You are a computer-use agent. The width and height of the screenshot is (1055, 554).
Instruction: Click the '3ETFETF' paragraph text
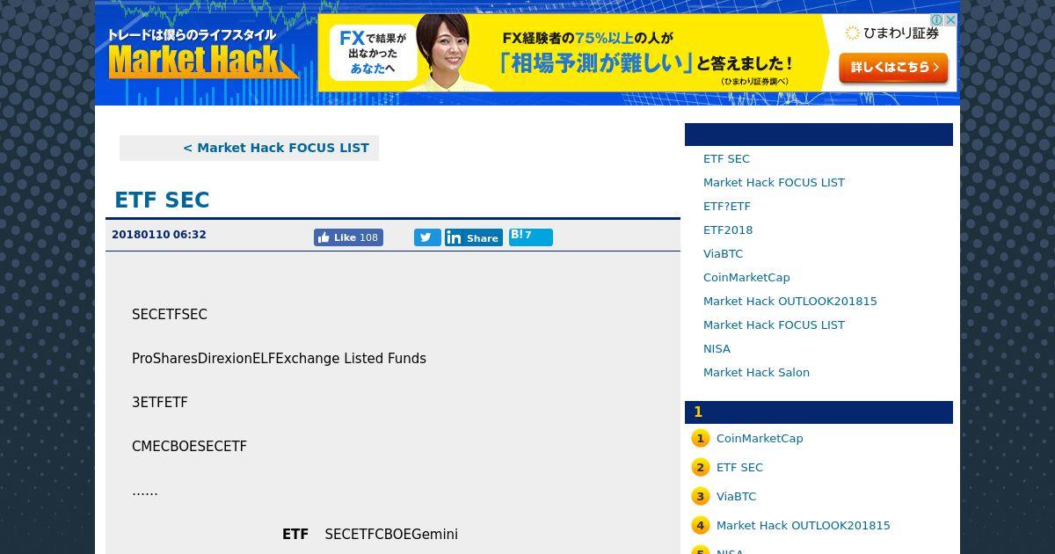coord(160,402)
